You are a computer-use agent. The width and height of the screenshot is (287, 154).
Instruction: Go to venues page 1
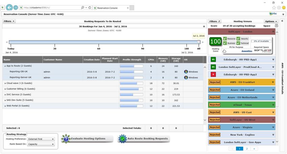click(x=239, y=149)
